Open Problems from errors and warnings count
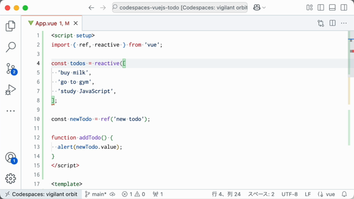Viewport: 354px width, 199px height. 133,194
